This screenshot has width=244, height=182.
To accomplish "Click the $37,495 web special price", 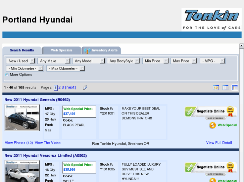I will tap(69, 114).
